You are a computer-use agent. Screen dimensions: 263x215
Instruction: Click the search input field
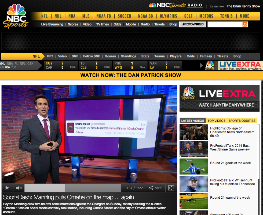[225, 24]
